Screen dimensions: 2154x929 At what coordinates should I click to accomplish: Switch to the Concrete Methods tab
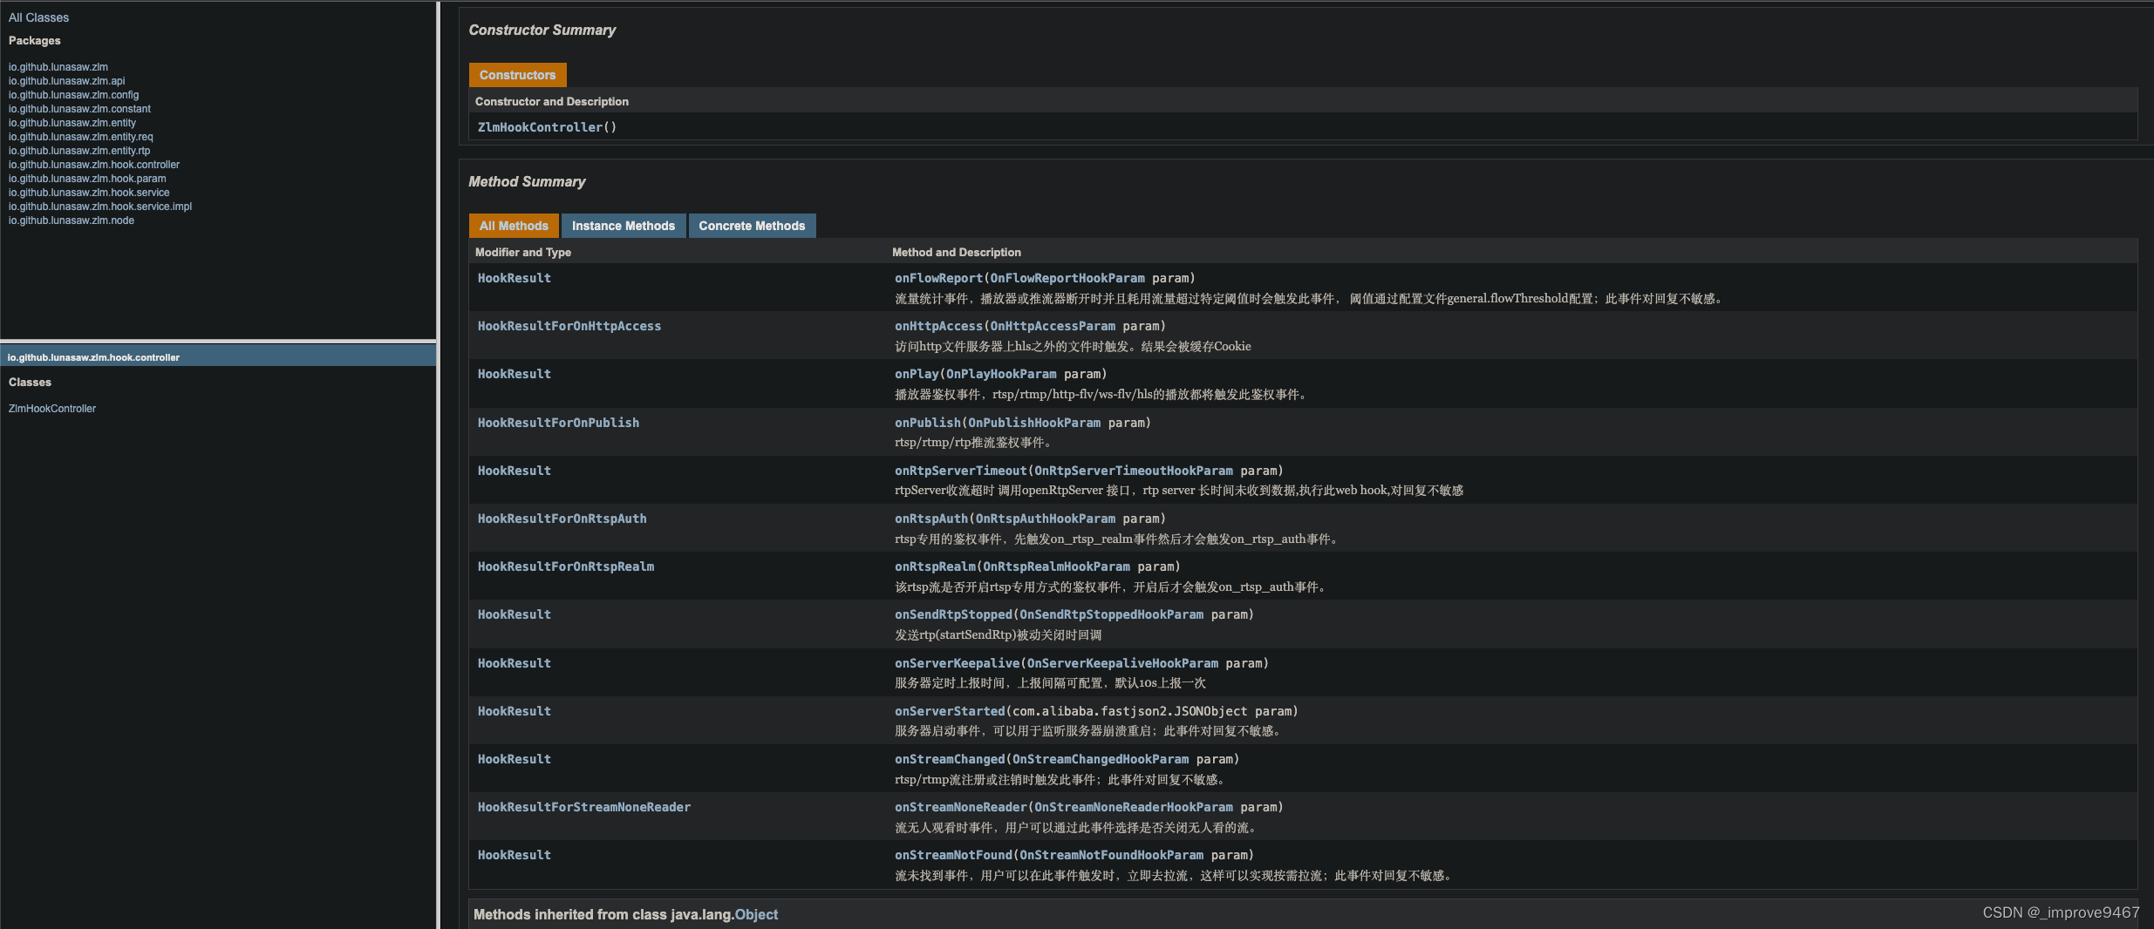click(x=751, y=226)
